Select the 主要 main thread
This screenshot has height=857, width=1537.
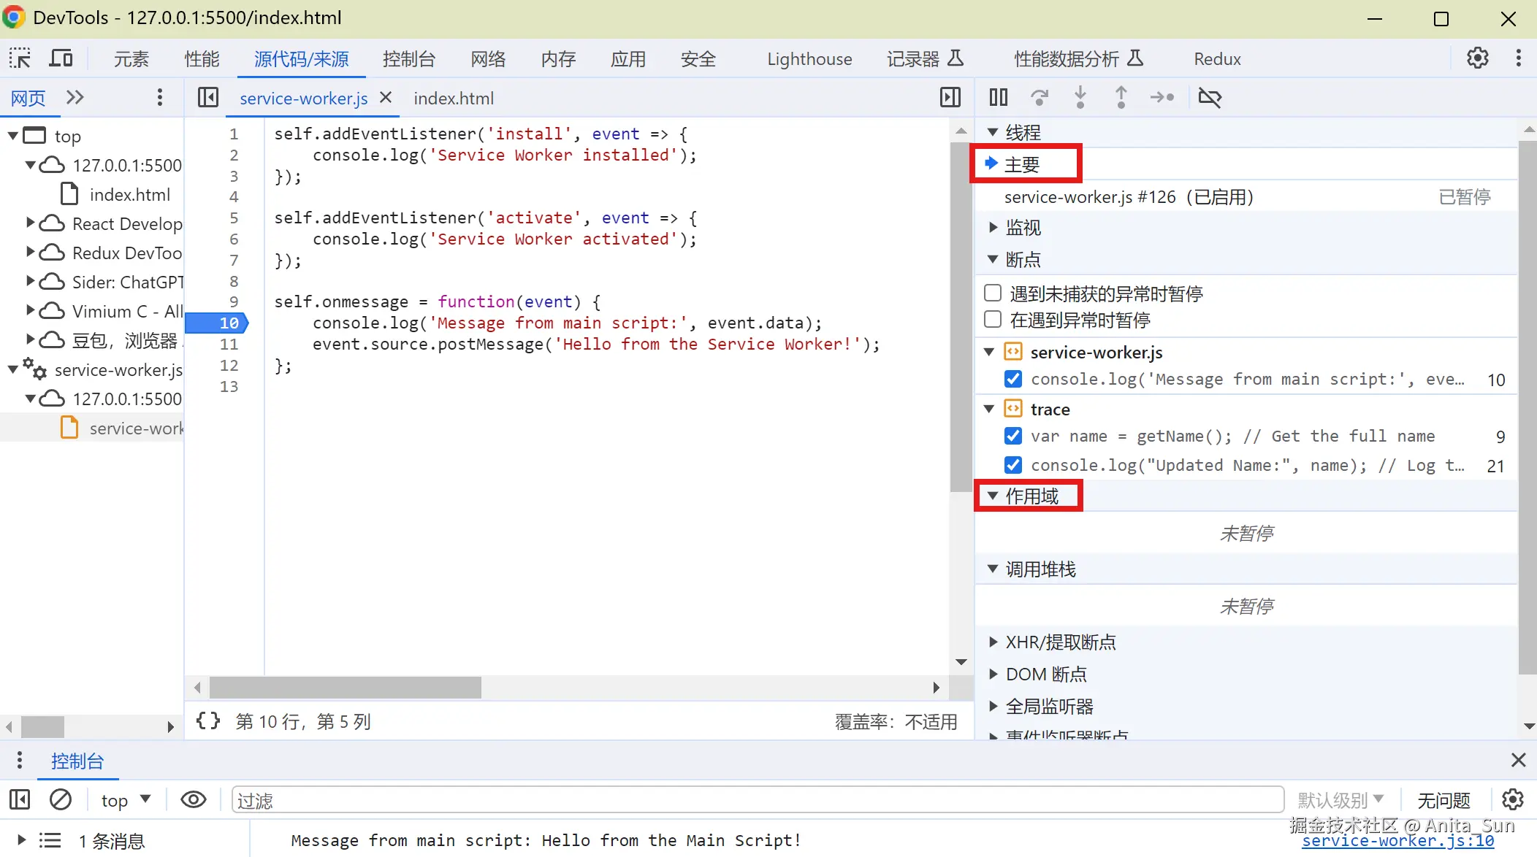[1021, 164]
